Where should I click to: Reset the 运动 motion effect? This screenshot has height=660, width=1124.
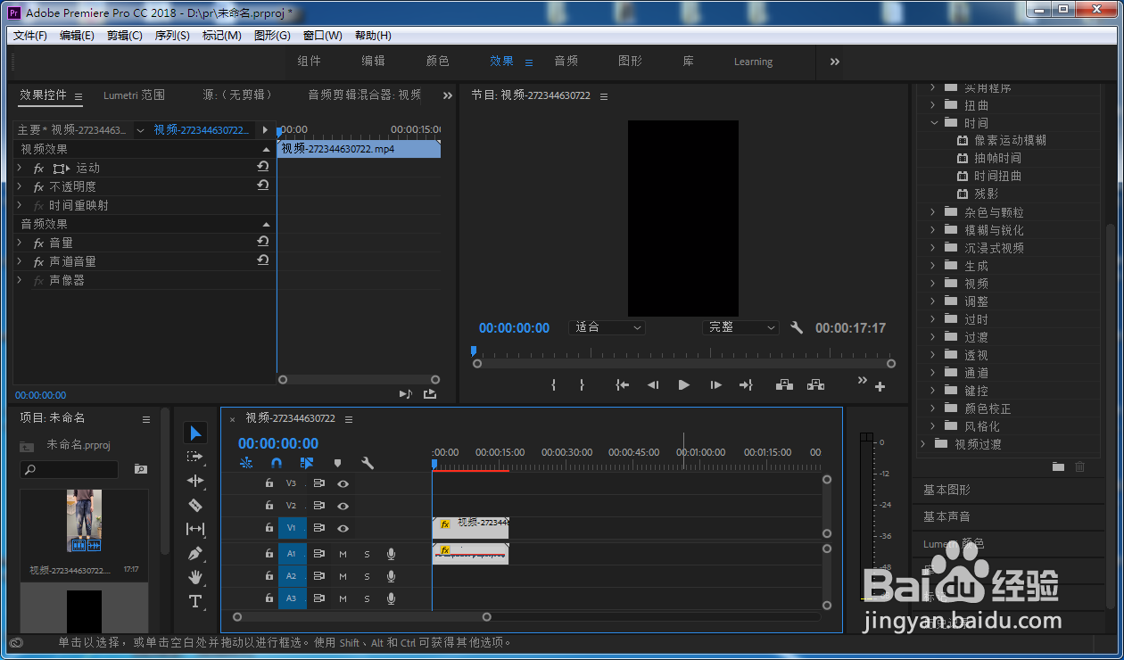[x=263, y=167]
